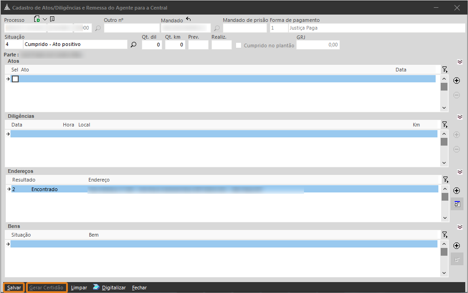Click Forma de pagamento code field
Viewport: 468px width, 293px height.
[279, 28]
